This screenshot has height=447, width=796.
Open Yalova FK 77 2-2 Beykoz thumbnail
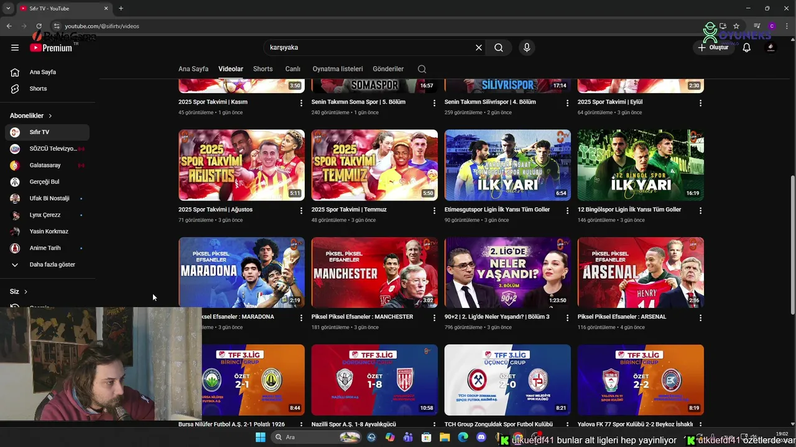641,380
